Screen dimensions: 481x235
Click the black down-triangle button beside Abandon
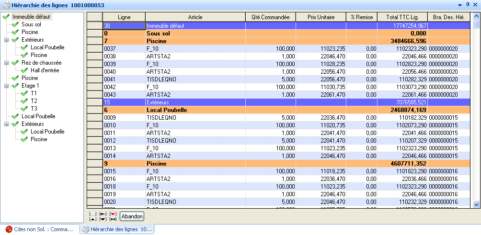[x=103, y=219]
